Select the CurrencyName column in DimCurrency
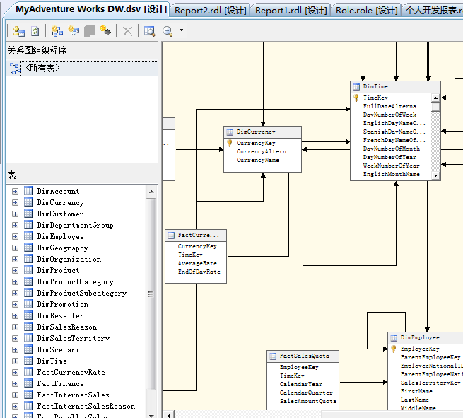 pos(257,161)
